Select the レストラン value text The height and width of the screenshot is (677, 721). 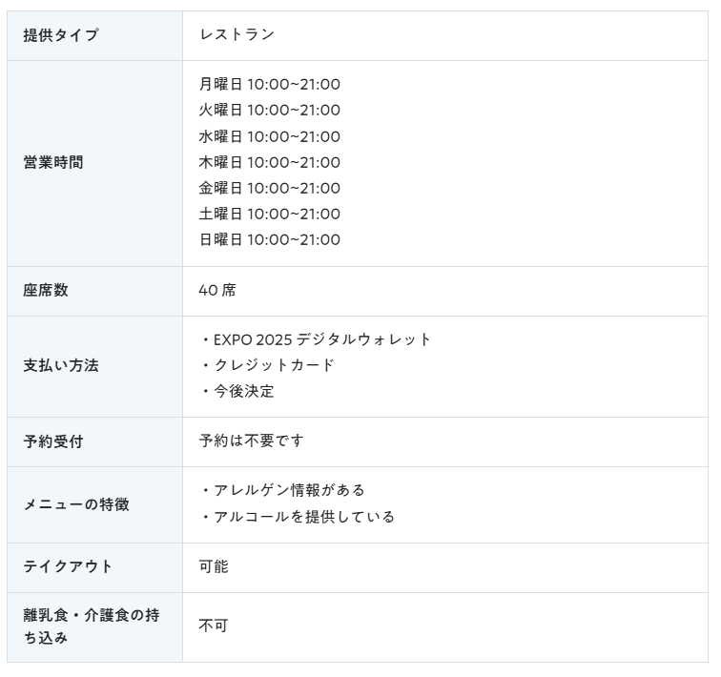coord(237,35)
